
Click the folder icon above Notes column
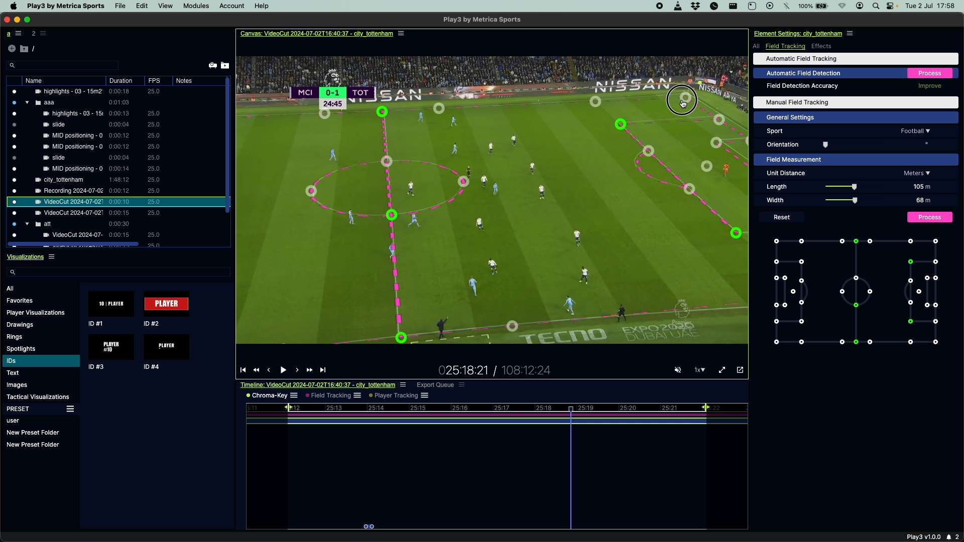pyautogui.click(x=225, y=65)
